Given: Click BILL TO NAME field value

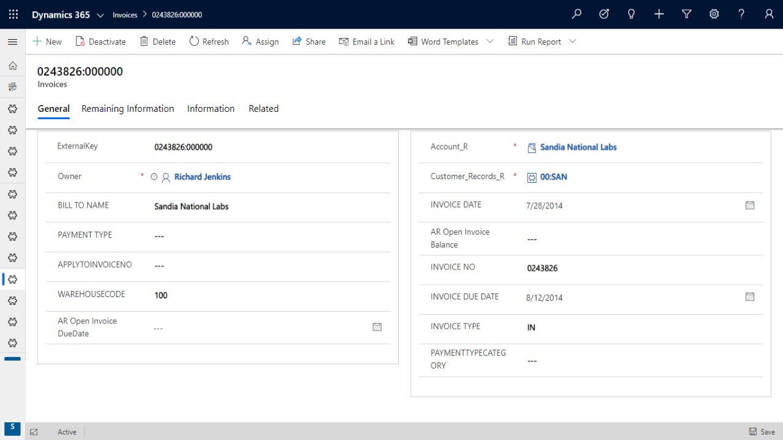Looking at the screenshot, I should [x=191, y=207].
